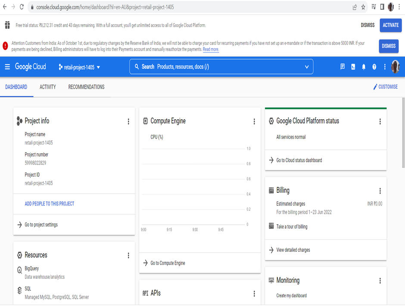The image size is (405, 306).
Task: Open Take a tour of billing
Action: pyautogui.click(x=292, y=226)
